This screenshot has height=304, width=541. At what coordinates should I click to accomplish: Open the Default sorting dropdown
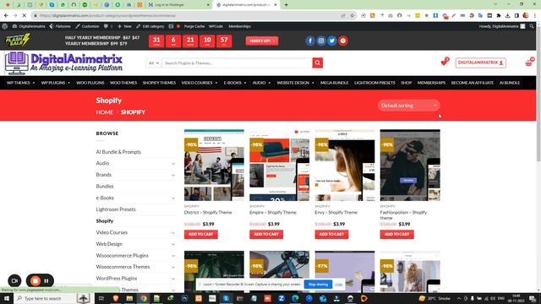(x=409, y=106)
